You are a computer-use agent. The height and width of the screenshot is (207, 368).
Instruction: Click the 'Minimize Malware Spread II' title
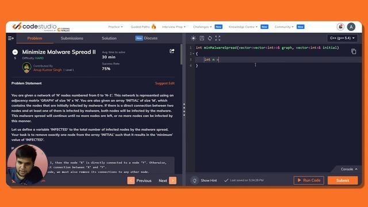pos(59,52)
